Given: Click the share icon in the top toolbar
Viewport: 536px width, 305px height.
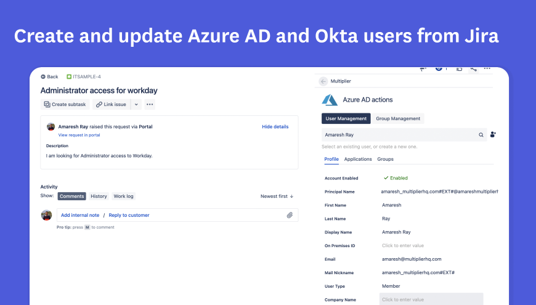Looking at the screenshot, I should pos(473,69).
